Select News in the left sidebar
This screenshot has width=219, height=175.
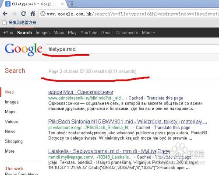pyautogui.click(x=10, y=131)
